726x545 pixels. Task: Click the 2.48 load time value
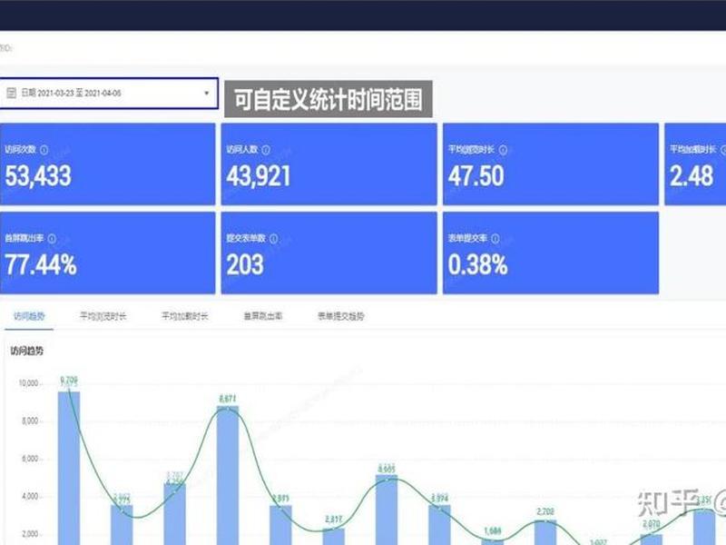click(x=692, y=176)
